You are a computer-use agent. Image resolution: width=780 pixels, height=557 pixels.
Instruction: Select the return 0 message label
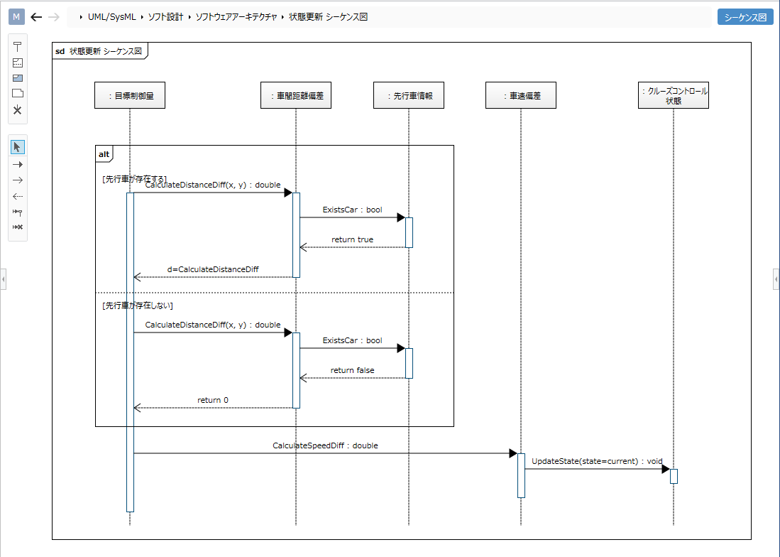[213, 400]
